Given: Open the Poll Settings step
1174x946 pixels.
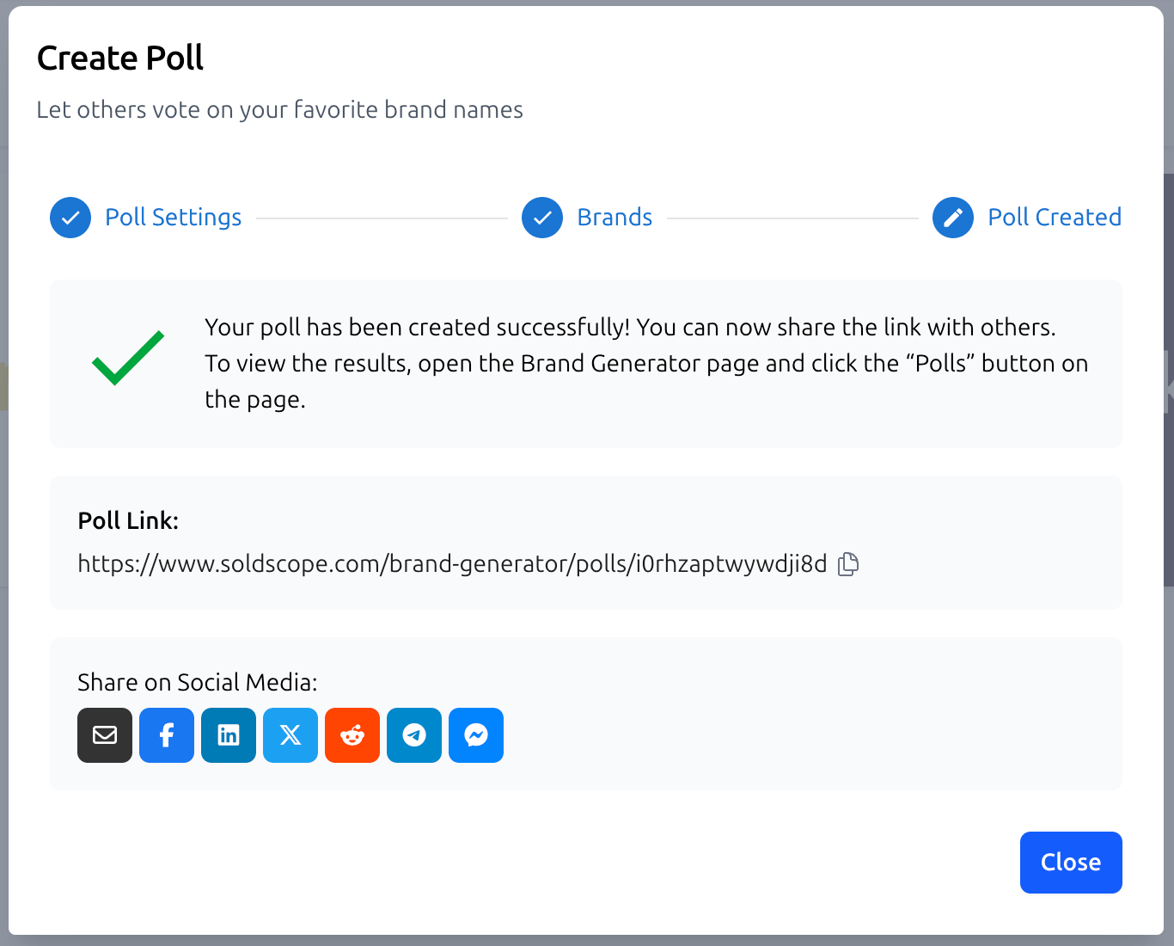Looking at the screenshot, I should coord(173,218).
